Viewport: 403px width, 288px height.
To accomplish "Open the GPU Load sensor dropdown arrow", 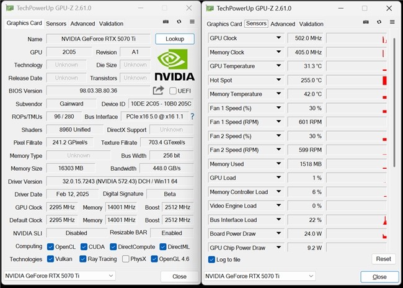I will coord(278,178).
